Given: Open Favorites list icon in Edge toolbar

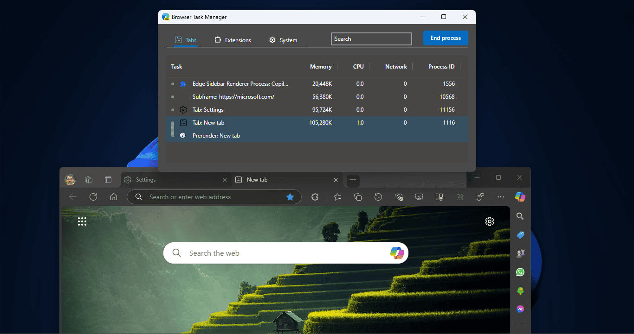Looking at the screenshot, I should (x=337, y=197).
